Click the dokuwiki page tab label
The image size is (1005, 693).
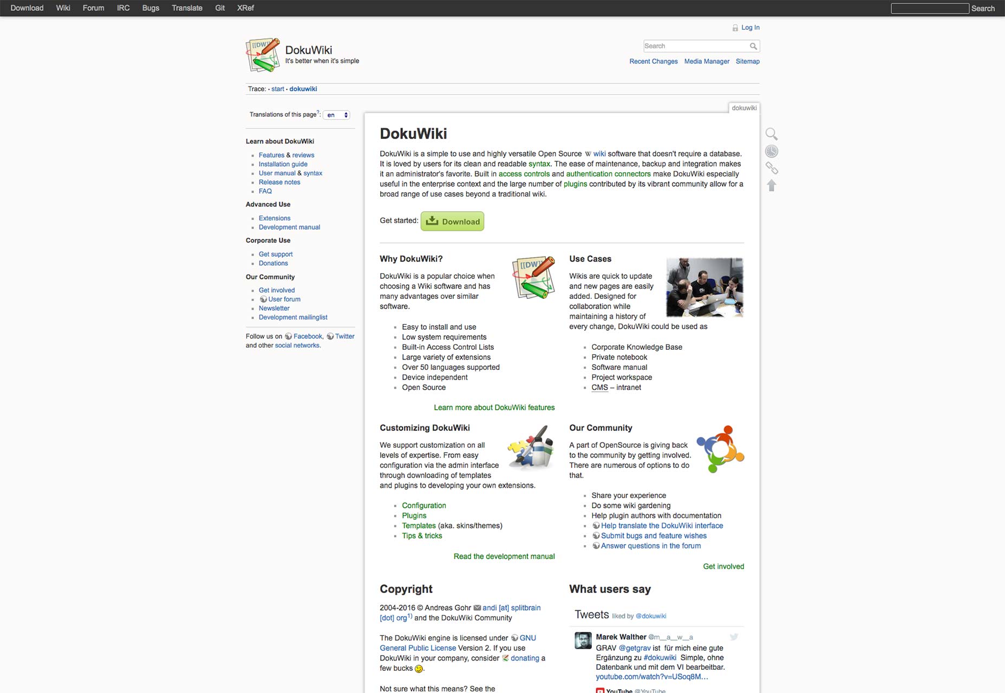(744, 108)
